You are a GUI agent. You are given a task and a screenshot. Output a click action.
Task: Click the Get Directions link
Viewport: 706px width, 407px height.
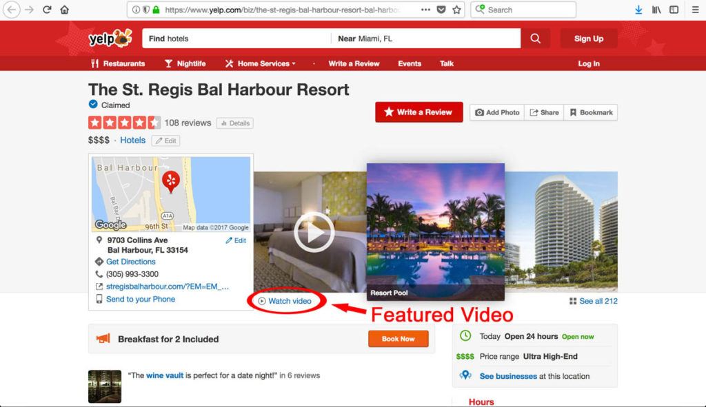130,261
